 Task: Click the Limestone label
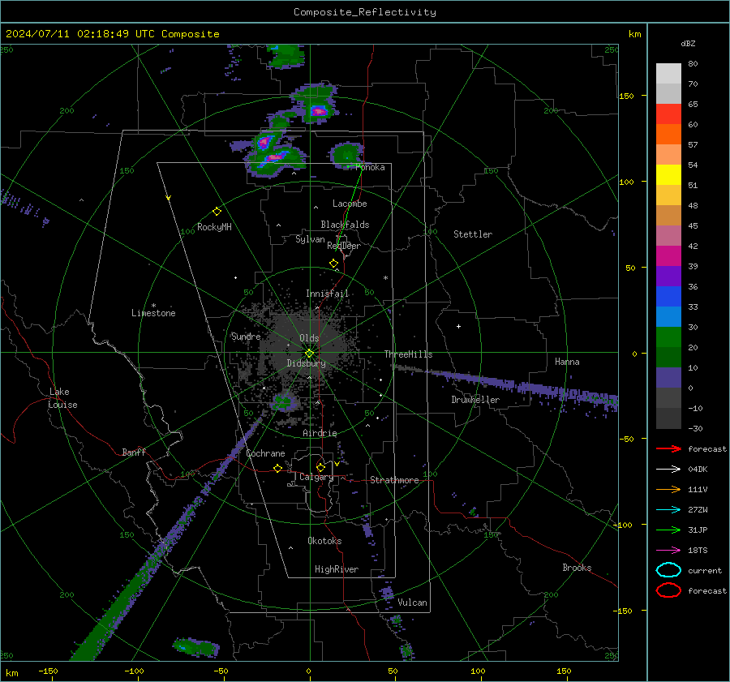153,313
